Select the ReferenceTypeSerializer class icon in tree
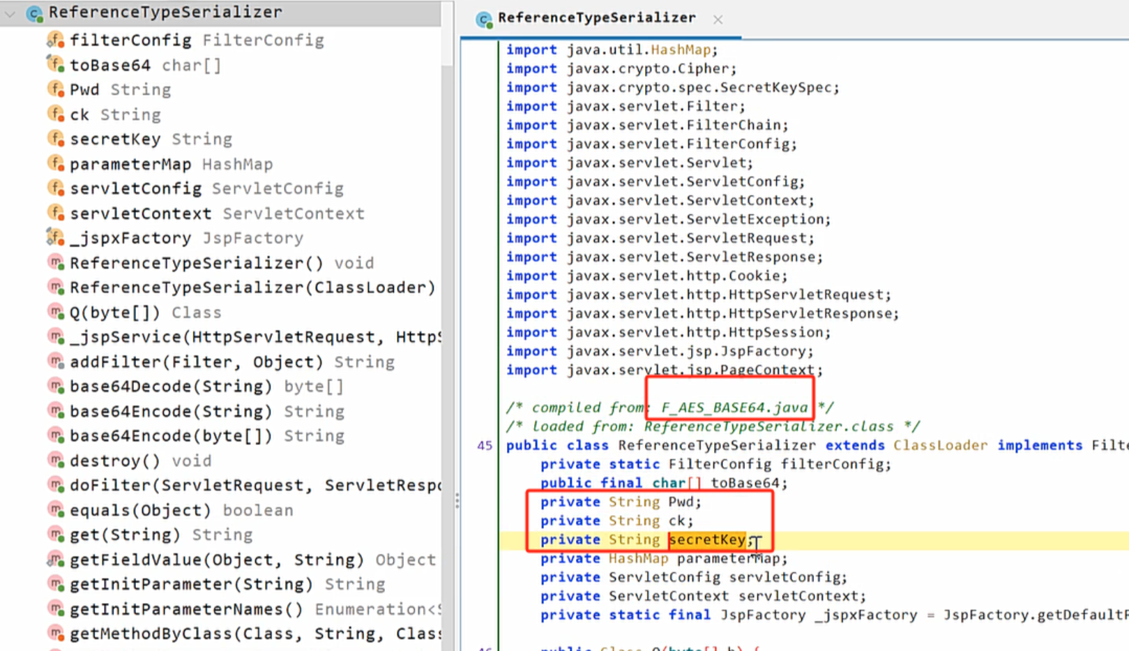 click(34, 13)
